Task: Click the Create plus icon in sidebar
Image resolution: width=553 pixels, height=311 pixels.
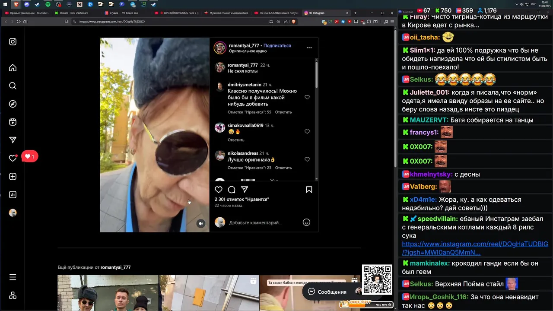Action: tap(13, 176)
